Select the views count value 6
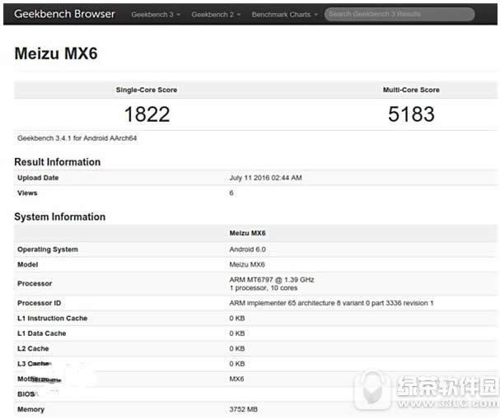The height and width of the screenshot is (419, 500). [x=231, y=193]
